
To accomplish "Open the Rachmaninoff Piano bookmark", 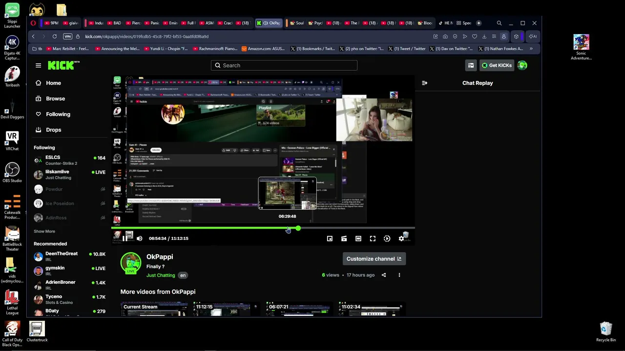I will pos(215,49).
